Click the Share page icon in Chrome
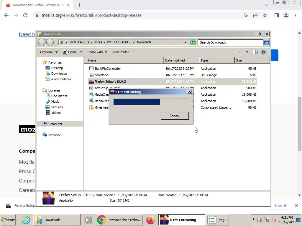 tap(255, 15)
